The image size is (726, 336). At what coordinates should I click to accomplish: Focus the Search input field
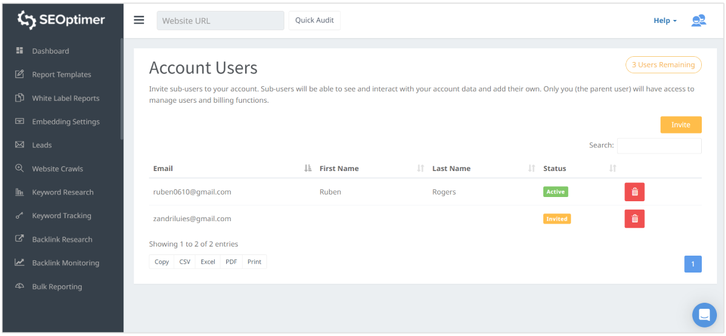659,146
